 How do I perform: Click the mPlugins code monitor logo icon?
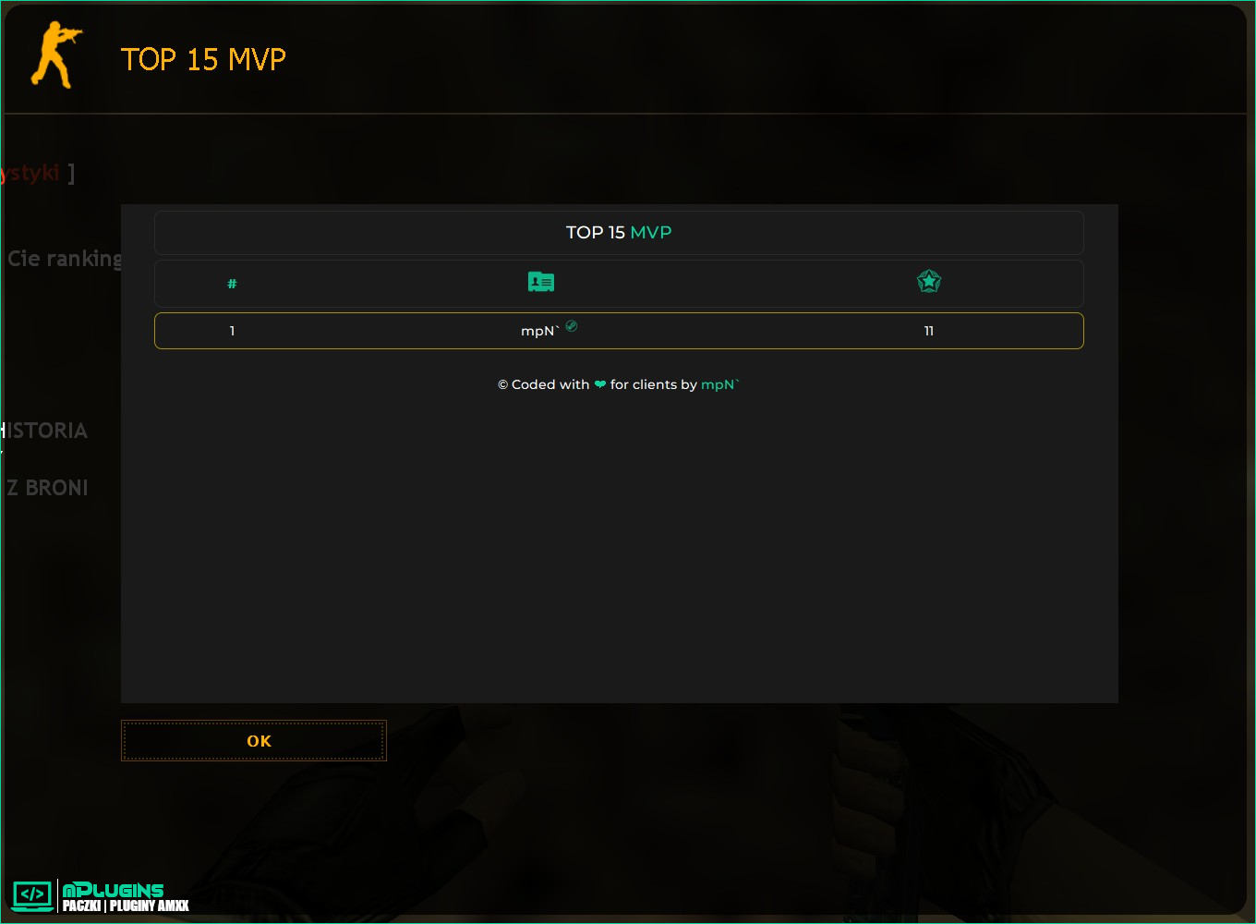(32, 894)
